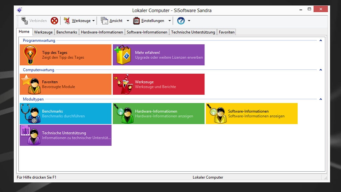This screenshot has width=341, height=192.
Task: Maximize the SiSoftware Sandra window
Action: click(309, 9)
